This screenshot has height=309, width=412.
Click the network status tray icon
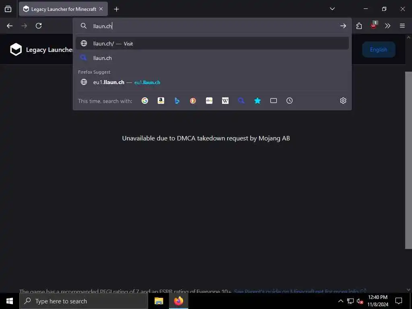pyautogui.click(x=350, y=301)
